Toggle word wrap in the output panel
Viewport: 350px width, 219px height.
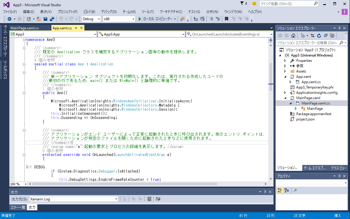pos(158,199)
